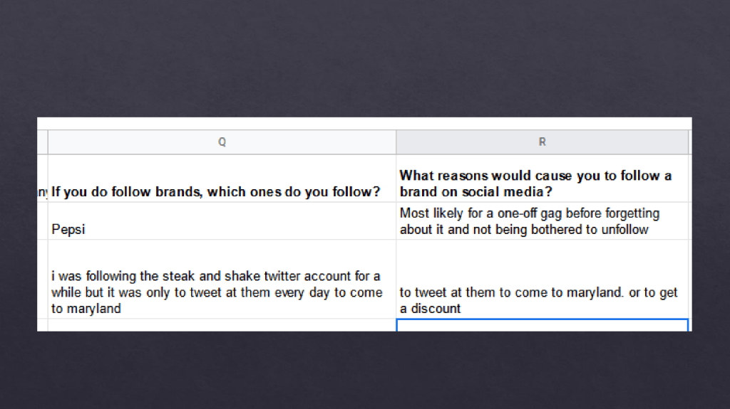The height and width of the screenshot is (409, 730).
Task: Click the blue-outlined empty cell in column R
Action: [542, 325]
